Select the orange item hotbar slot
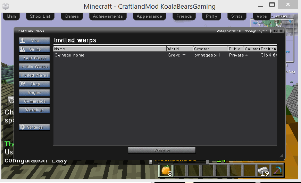Viewport: 301px width, 183px height. (166, 170)
